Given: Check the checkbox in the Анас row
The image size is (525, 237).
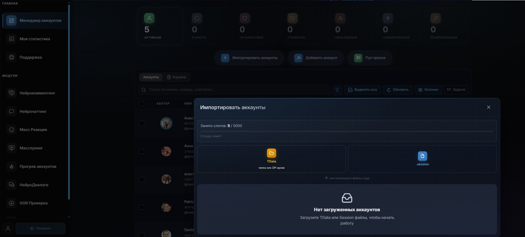Looking at the screenshot, I should (142, 123).
